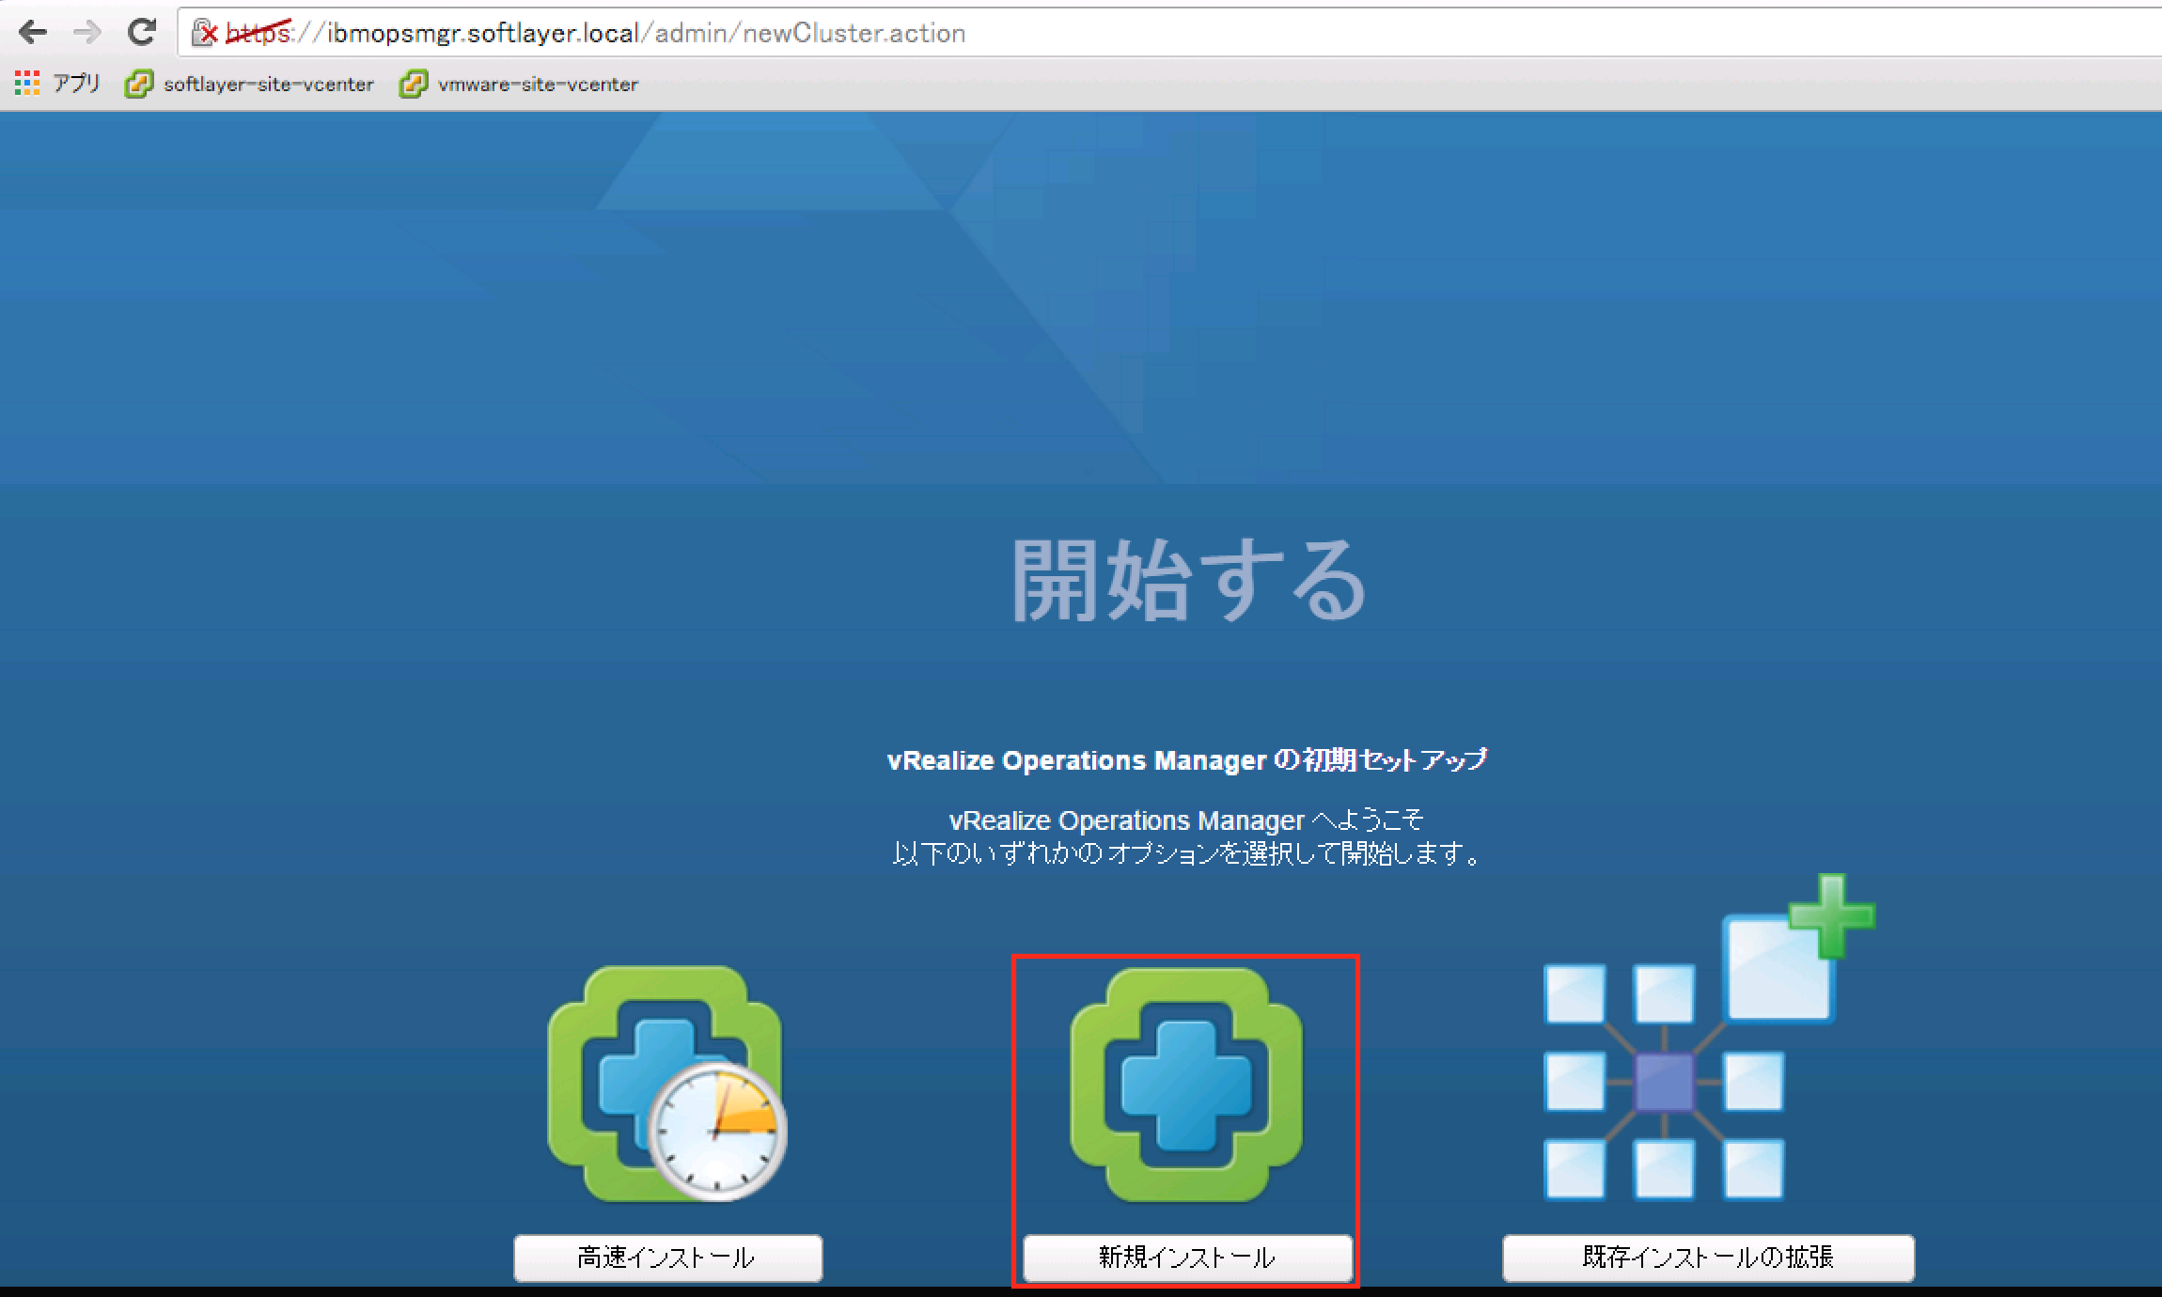This screenshot has width=2162, height=1297.
Task: Click inside the browser address bar
Action: click(1128, 32)
